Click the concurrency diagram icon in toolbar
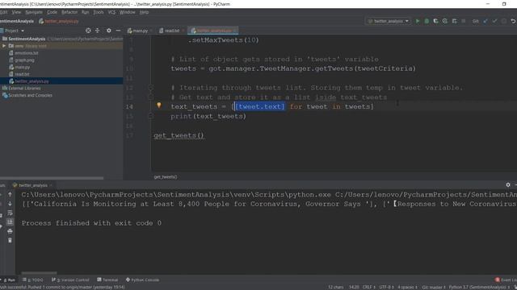The width and height of the screenshot is (517, 290). click(x=454, y=21)
